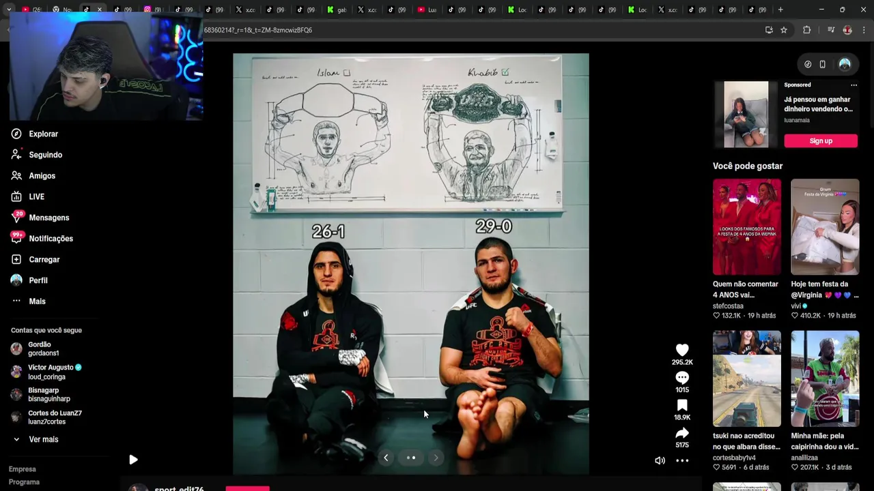Viewport: 874px width, 491px height.
Task: Open the cortesbabytv4 profile link
Action: point(734,458)
